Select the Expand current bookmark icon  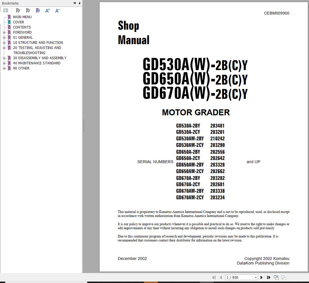38,10
